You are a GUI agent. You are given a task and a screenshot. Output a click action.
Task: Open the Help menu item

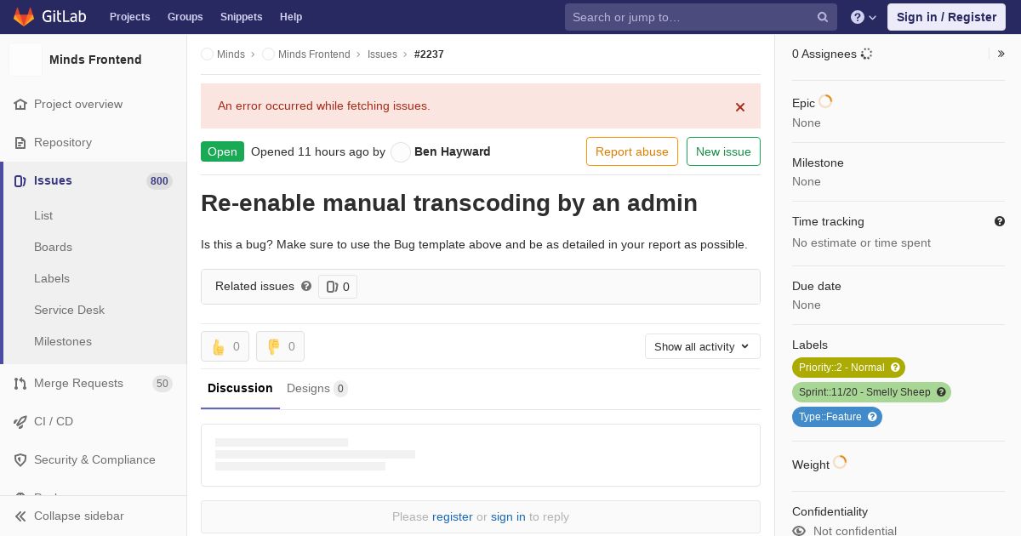click(x=291, y=17)
